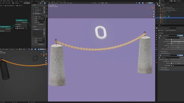Open Global orientation dropdown in main viewport header

tap(95, 3)
